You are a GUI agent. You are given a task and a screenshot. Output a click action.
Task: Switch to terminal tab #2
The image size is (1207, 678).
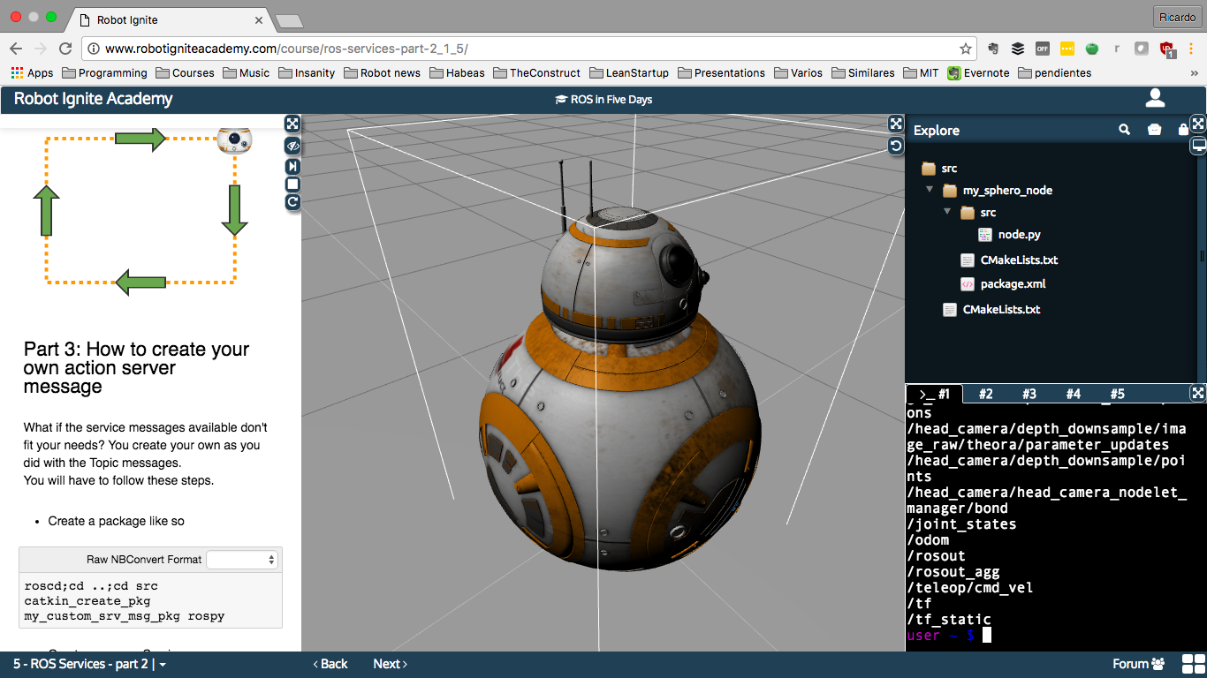(985, 394)
